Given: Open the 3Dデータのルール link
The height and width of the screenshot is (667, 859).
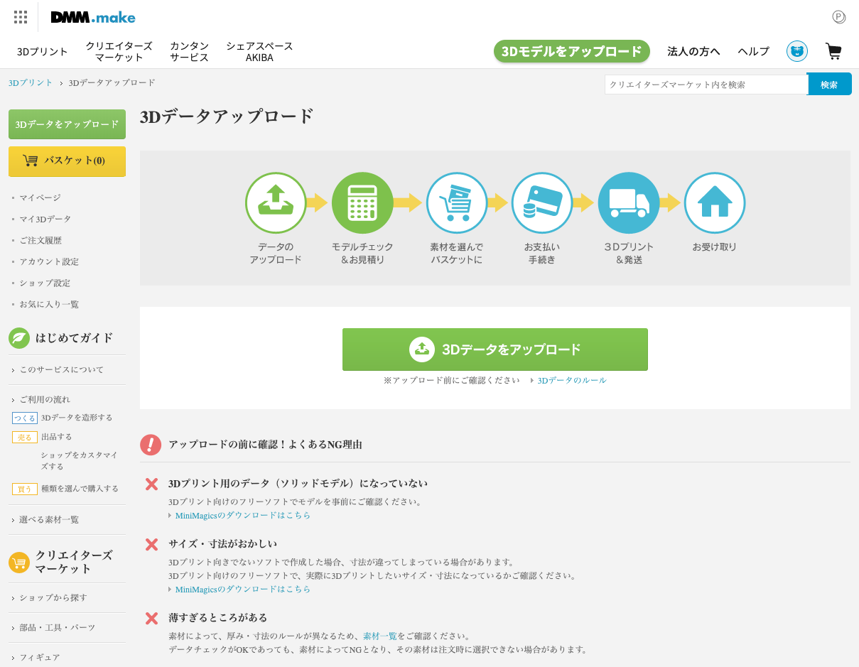Looking at the screenshot, I should 572,380.
